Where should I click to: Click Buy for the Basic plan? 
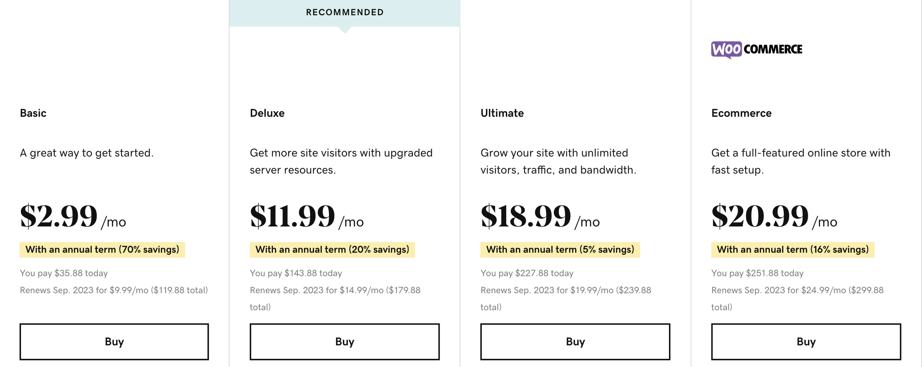coord(114,342)
